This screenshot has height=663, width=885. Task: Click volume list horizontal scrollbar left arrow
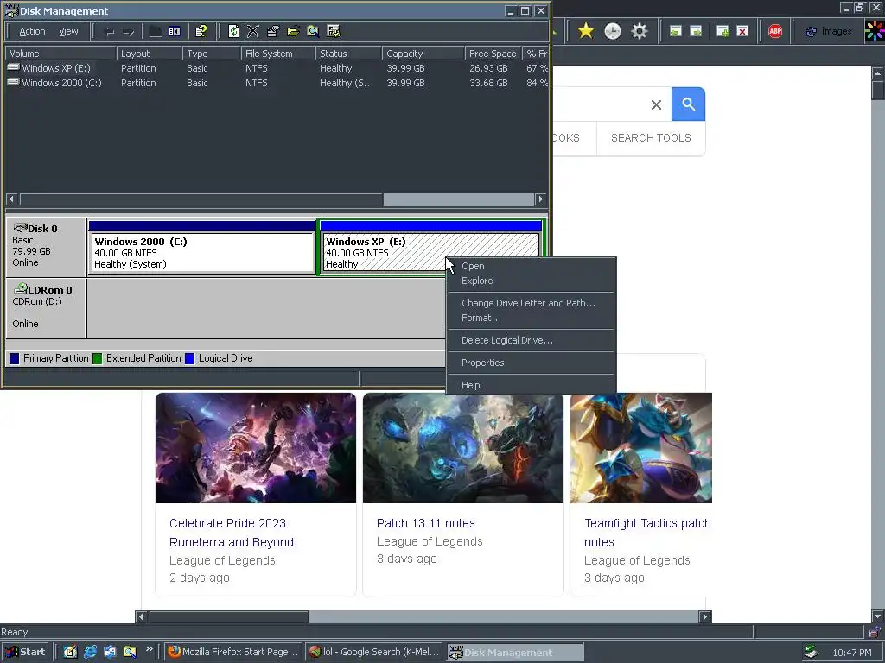pos(11,199)
